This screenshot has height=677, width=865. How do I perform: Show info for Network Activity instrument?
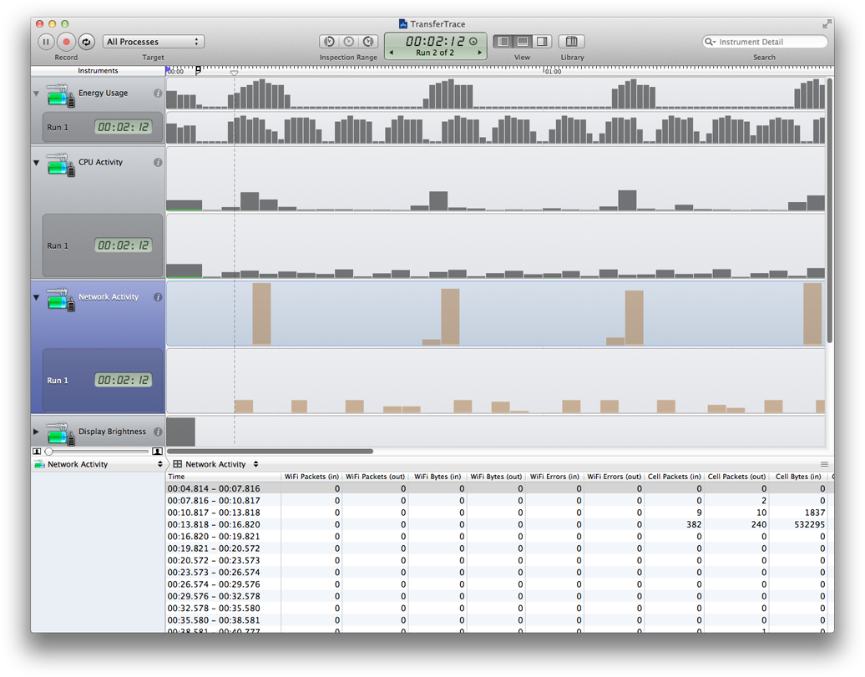[158, 297]
